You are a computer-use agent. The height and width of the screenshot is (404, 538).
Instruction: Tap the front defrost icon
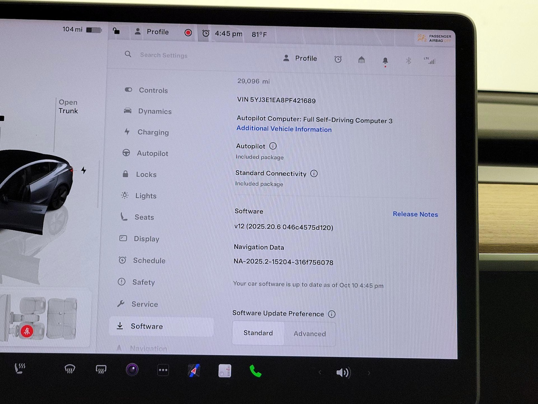(x=70, y=369)
